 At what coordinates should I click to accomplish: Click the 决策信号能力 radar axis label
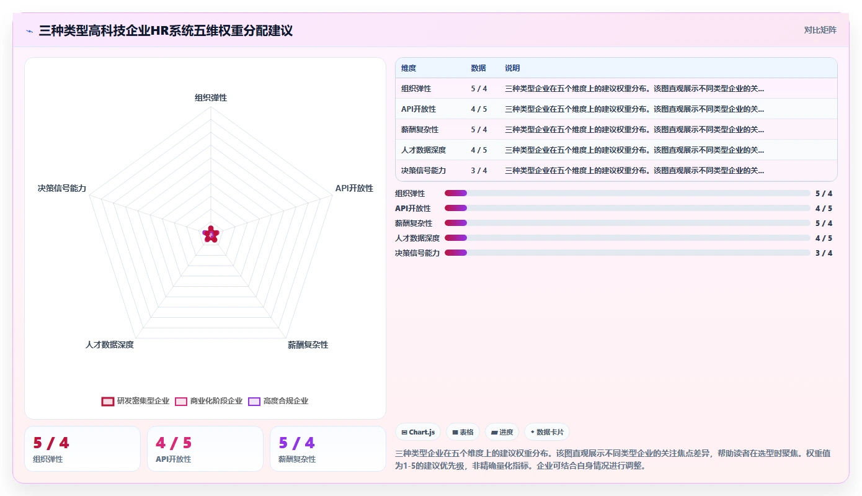coord(62,187)
